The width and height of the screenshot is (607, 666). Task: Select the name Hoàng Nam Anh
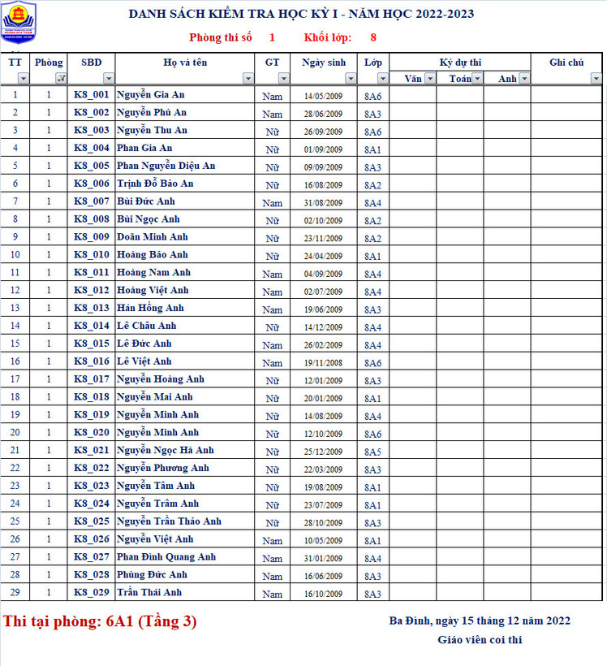[153, 272]
